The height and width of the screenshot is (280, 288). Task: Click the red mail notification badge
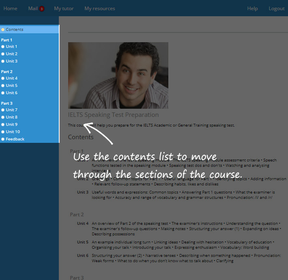pyautogui.click(x=42, y=9)
